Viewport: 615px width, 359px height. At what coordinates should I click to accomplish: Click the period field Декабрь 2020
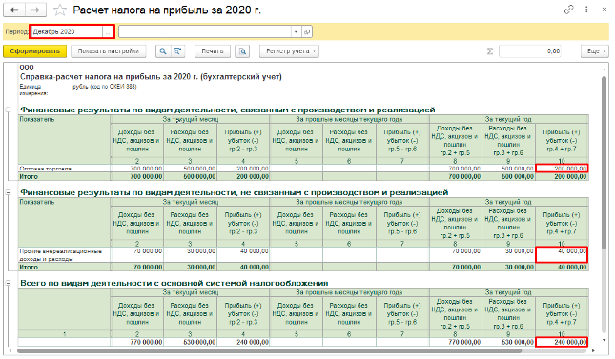pos(68,31)
